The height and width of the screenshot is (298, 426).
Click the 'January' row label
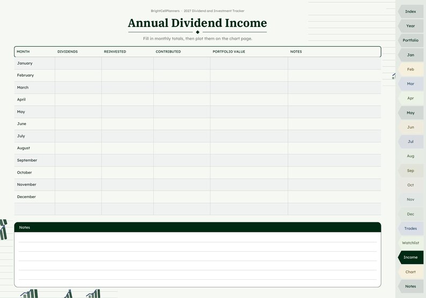tap(25, 63)
